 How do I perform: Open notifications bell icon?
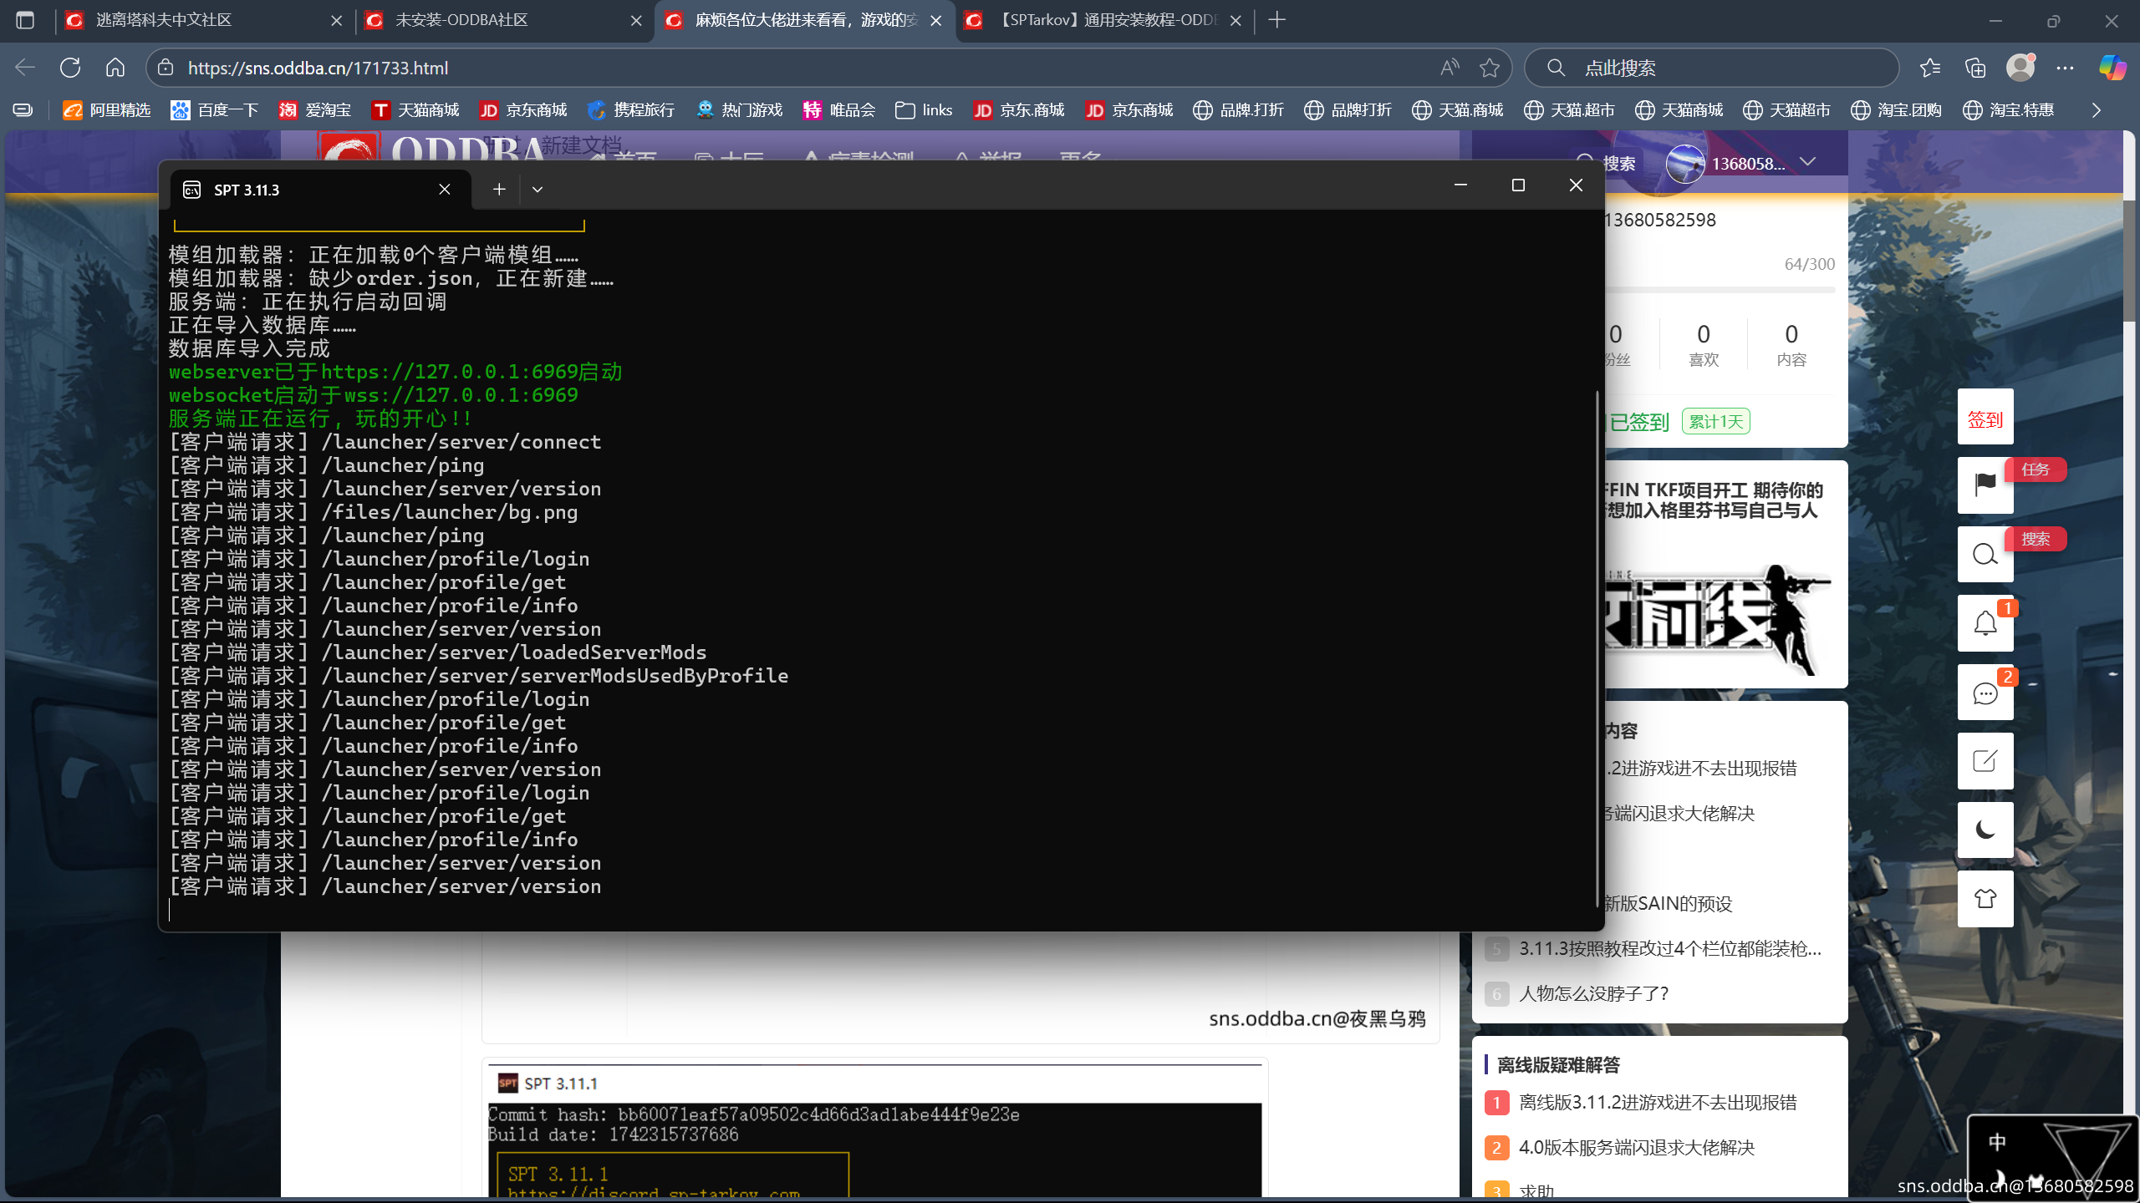(x=1985, y=623)
